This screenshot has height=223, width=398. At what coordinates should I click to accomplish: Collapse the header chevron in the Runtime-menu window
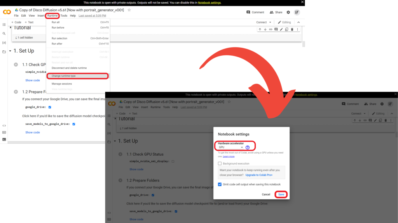[x=298, y=22]
